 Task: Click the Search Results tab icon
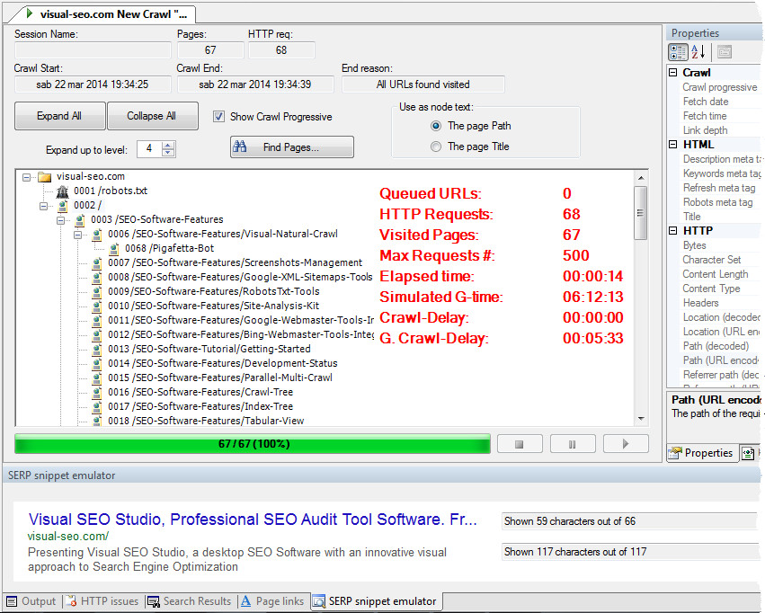tap(153, 602)
